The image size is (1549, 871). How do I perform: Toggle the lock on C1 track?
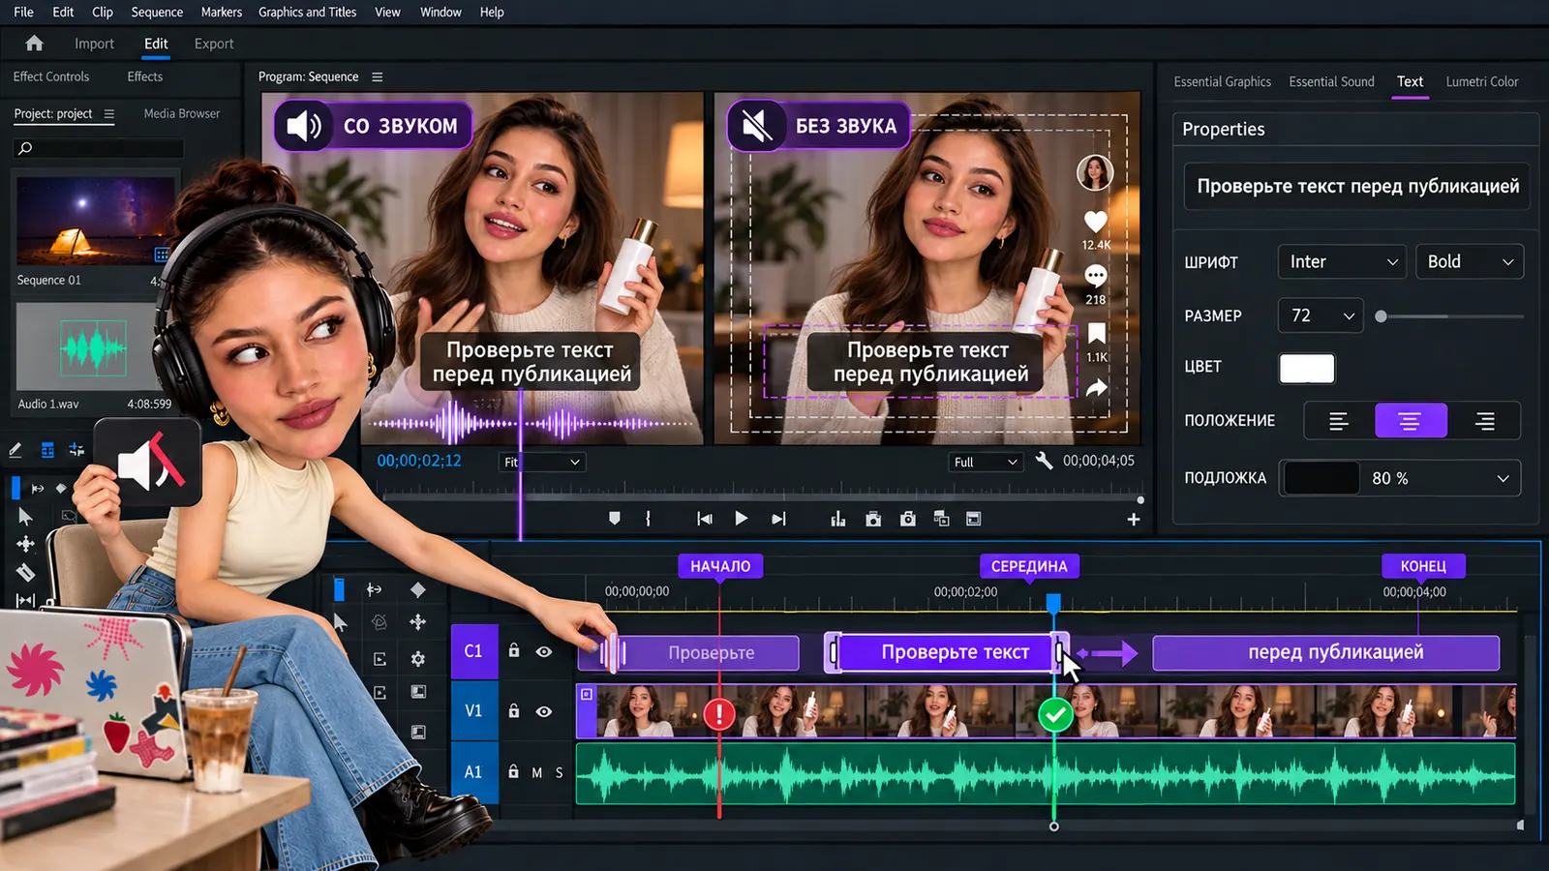click(x=514, y=650)
